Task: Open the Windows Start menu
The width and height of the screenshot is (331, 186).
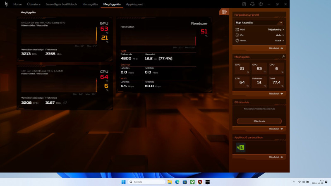Action: (x=123, y=182)
